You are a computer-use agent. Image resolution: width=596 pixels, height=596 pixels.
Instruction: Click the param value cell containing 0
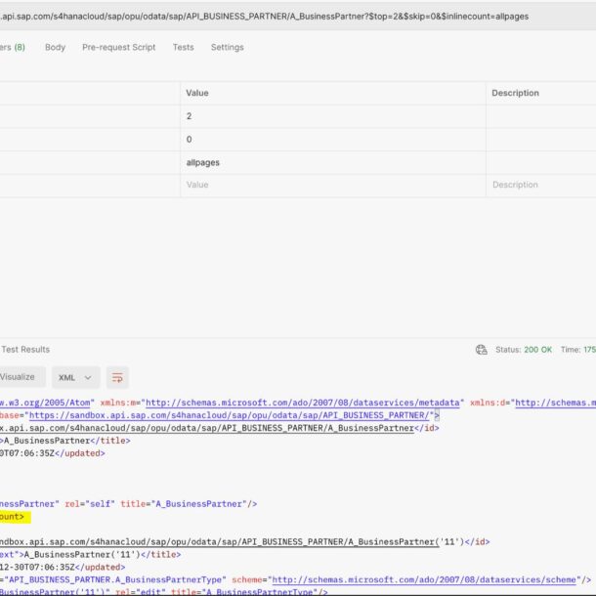(333, 140)
